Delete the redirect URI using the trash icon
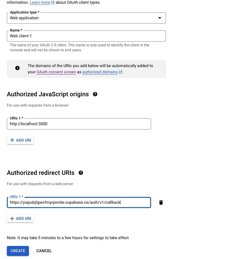 pyautogui.click(x=161, y=202)
